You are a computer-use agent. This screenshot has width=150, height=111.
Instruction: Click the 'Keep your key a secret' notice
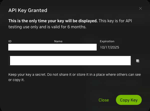[27, 74]
